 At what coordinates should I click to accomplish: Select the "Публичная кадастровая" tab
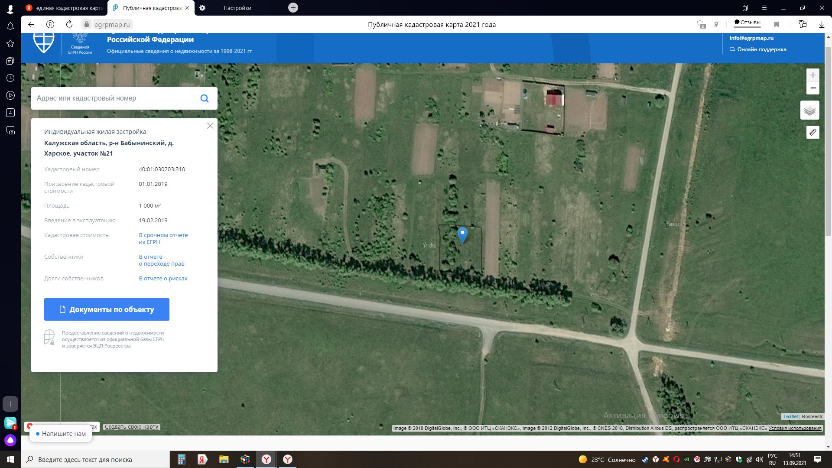click(147, 8)
